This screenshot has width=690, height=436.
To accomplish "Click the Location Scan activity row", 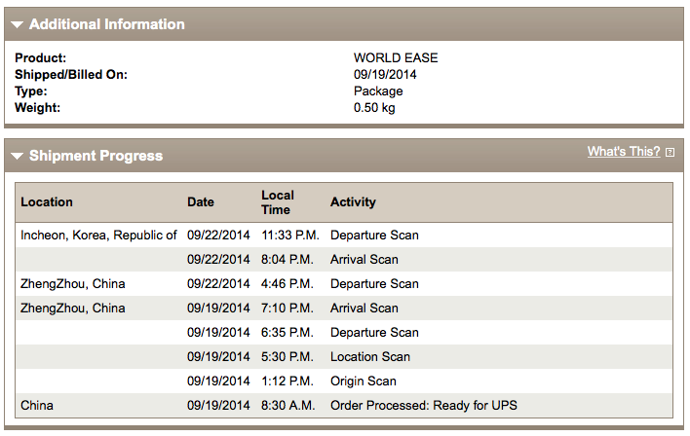I will click(x=344, y=356).
